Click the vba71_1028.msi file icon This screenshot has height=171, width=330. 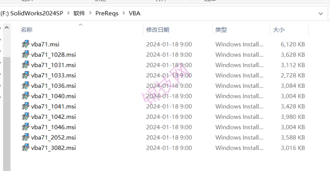[x=26, y=54]
